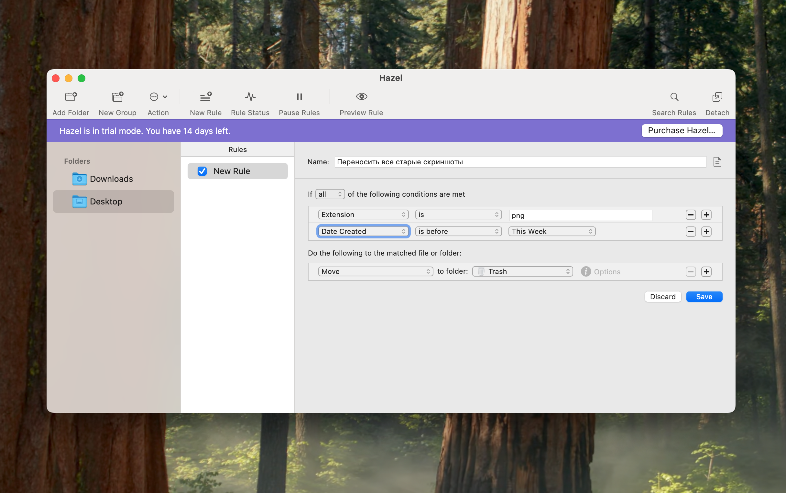Add a New Rule via toolbar
Viewport: 786px width, 493px height.
tap(206, 96)
